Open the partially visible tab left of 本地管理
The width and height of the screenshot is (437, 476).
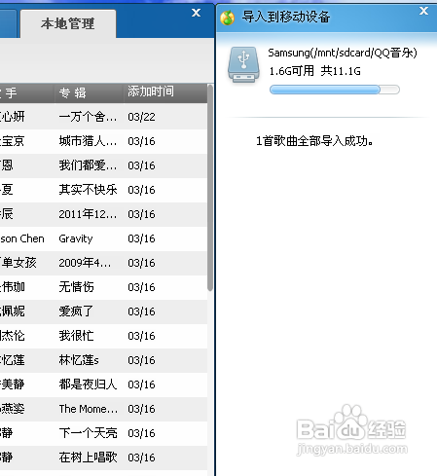(8, 24)
